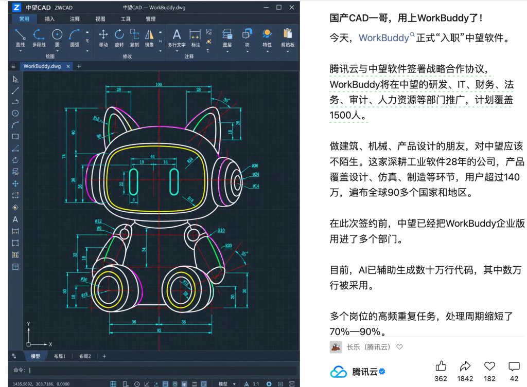Viewport: 527px width, 387px height.
Task: Activate the 镜像 mirror tool in ribbon
Action: 149,38
